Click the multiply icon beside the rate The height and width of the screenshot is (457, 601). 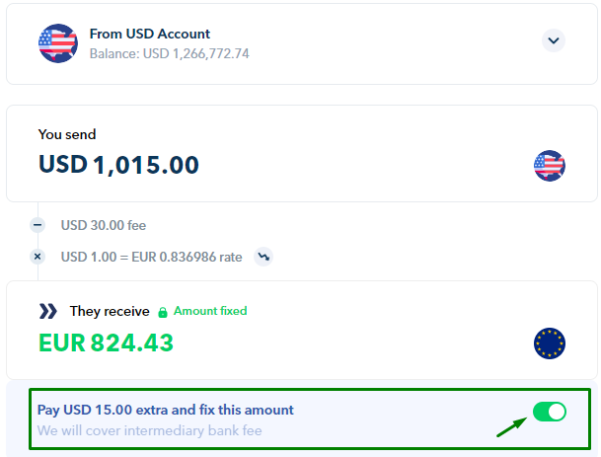pos(38,257)
